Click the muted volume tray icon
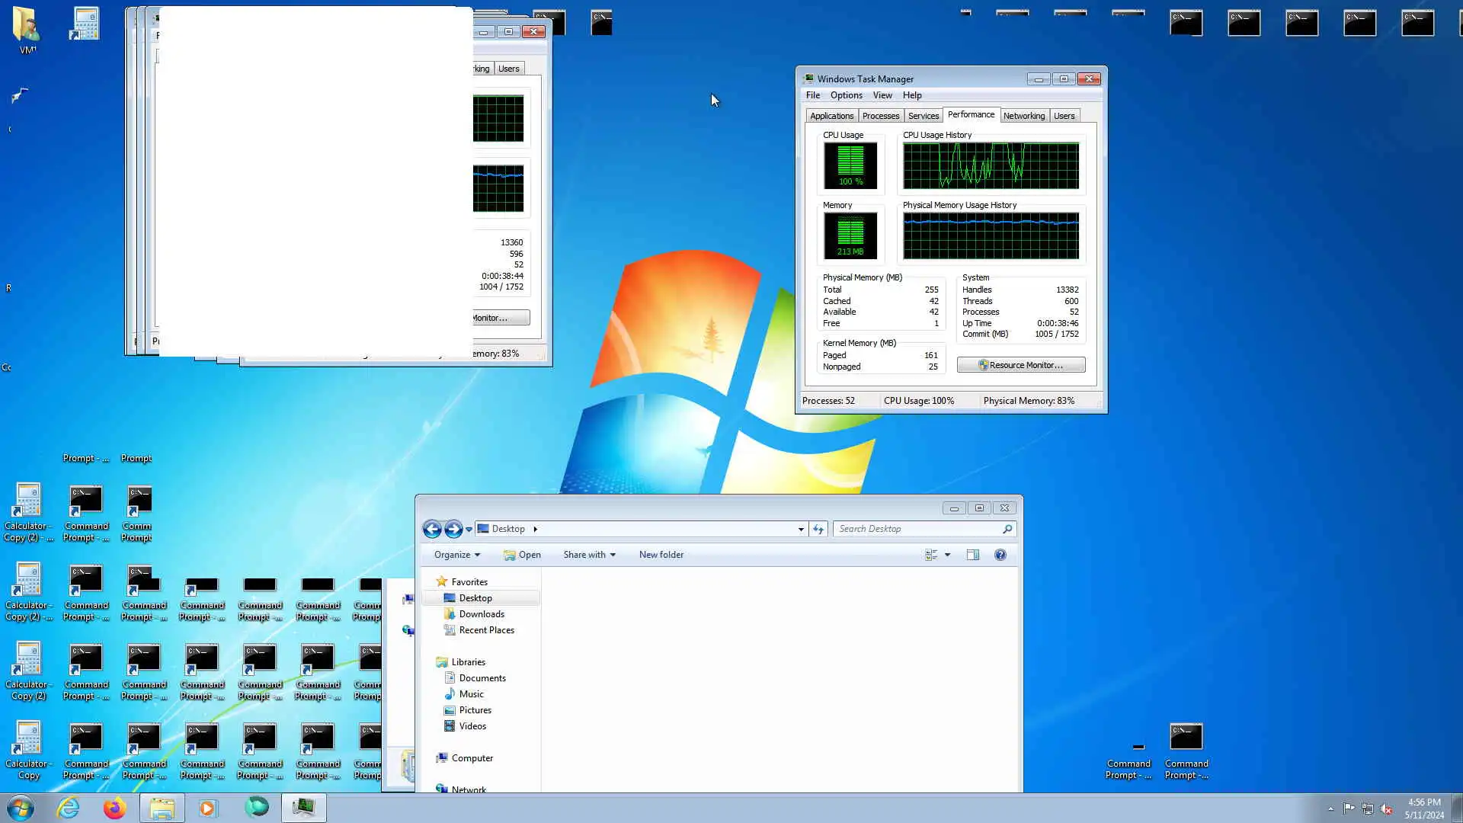1463x823 pixels. [1386, 809]
